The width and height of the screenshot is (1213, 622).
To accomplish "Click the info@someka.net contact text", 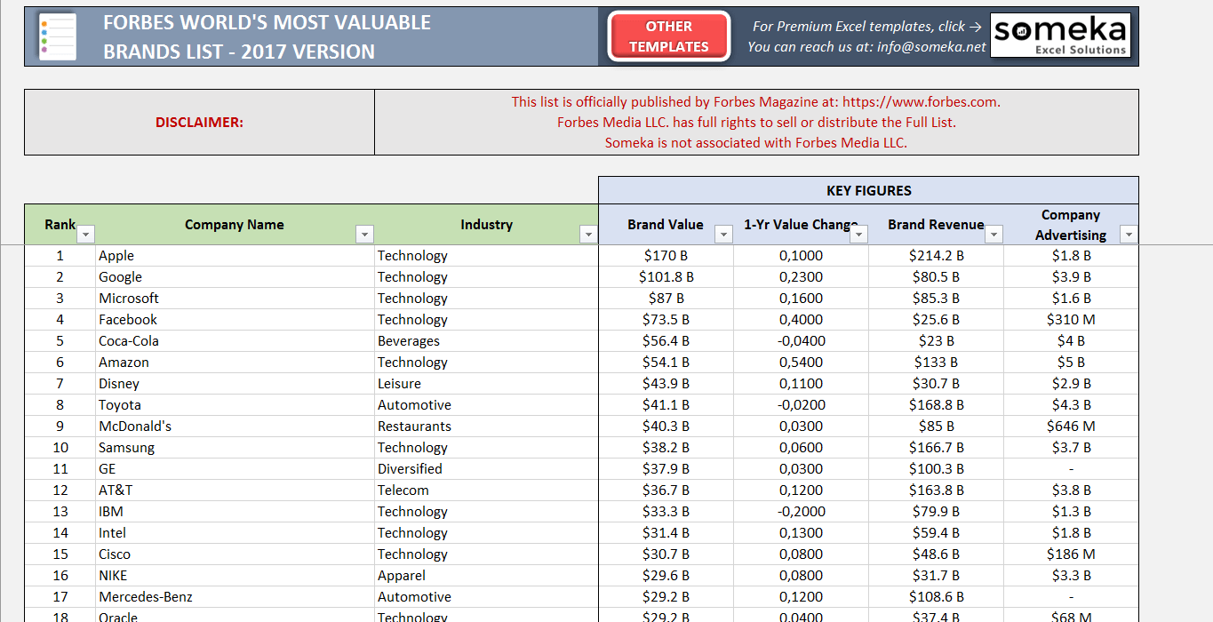I will [931, 47].
